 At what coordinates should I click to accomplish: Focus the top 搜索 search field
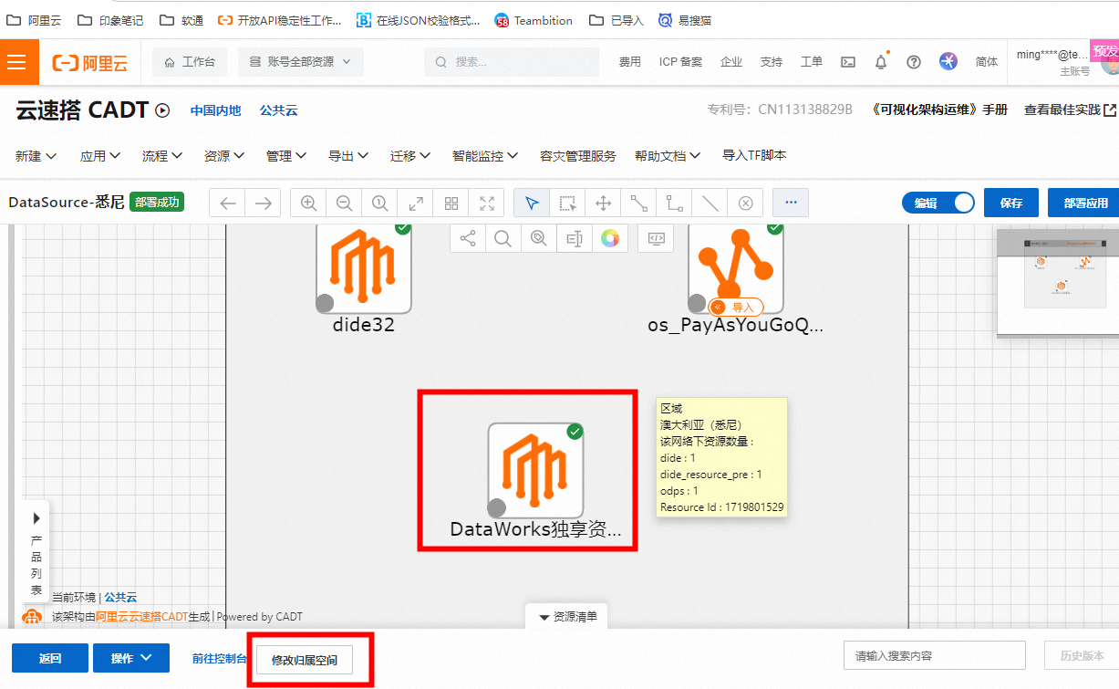(512, 62)
